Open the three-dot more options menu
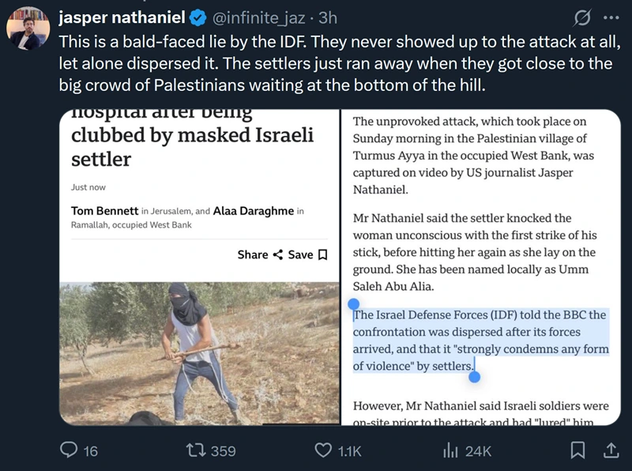 pyautogui.click(x=611, y=17)
